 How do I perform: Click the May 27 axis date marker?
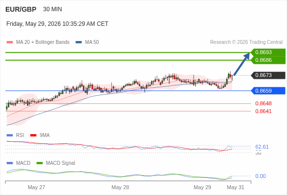point(36,187)
